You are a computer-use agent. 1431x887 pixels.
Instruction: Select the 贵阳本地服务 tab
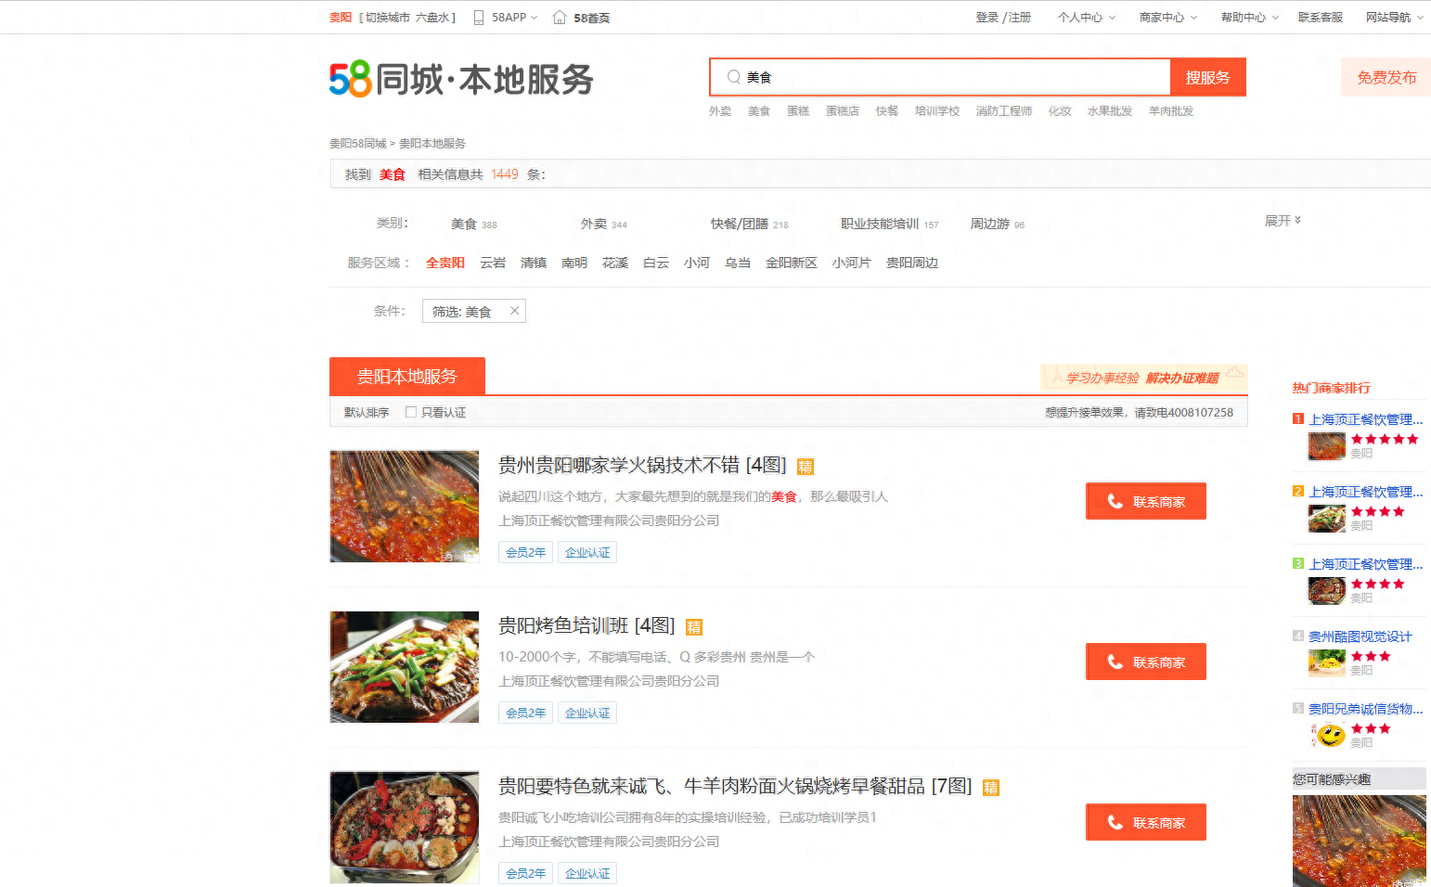(407, 377)
